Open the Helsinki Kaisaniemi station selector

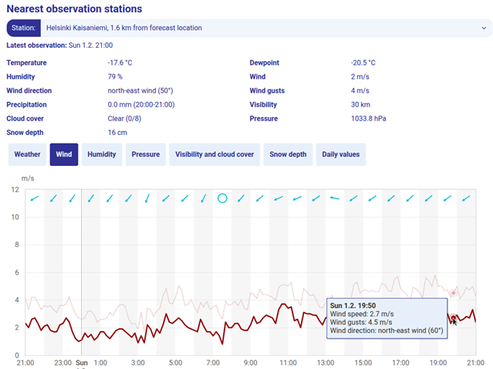[x=262, y=28]
